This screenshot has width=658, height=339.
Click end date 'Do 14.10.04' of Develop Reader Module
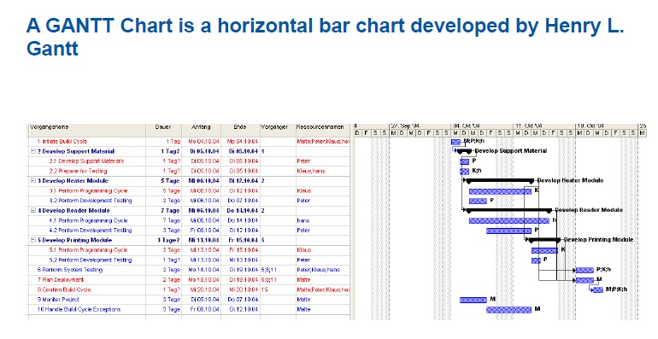click(243, 211)
